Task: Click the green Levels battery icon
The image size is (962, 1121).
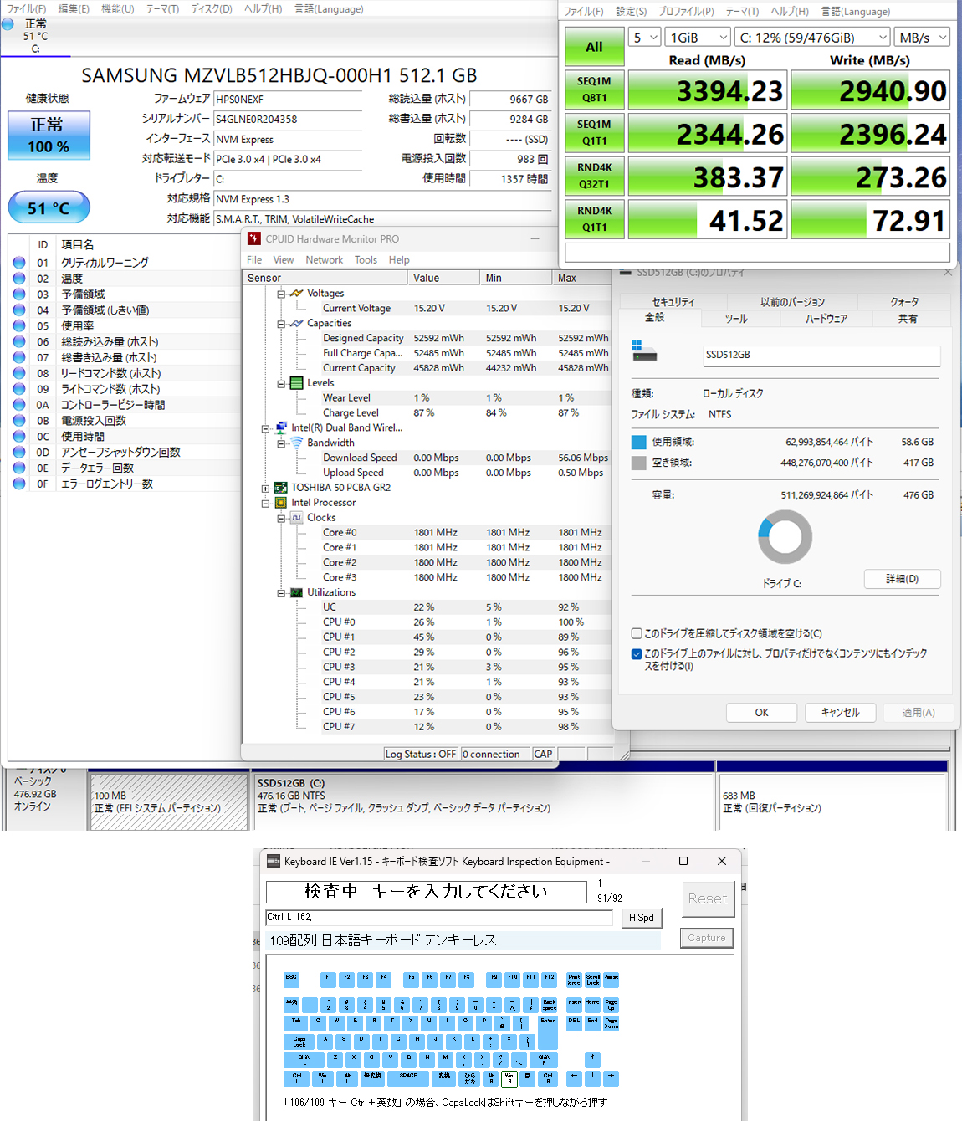Action: (296, 383)
